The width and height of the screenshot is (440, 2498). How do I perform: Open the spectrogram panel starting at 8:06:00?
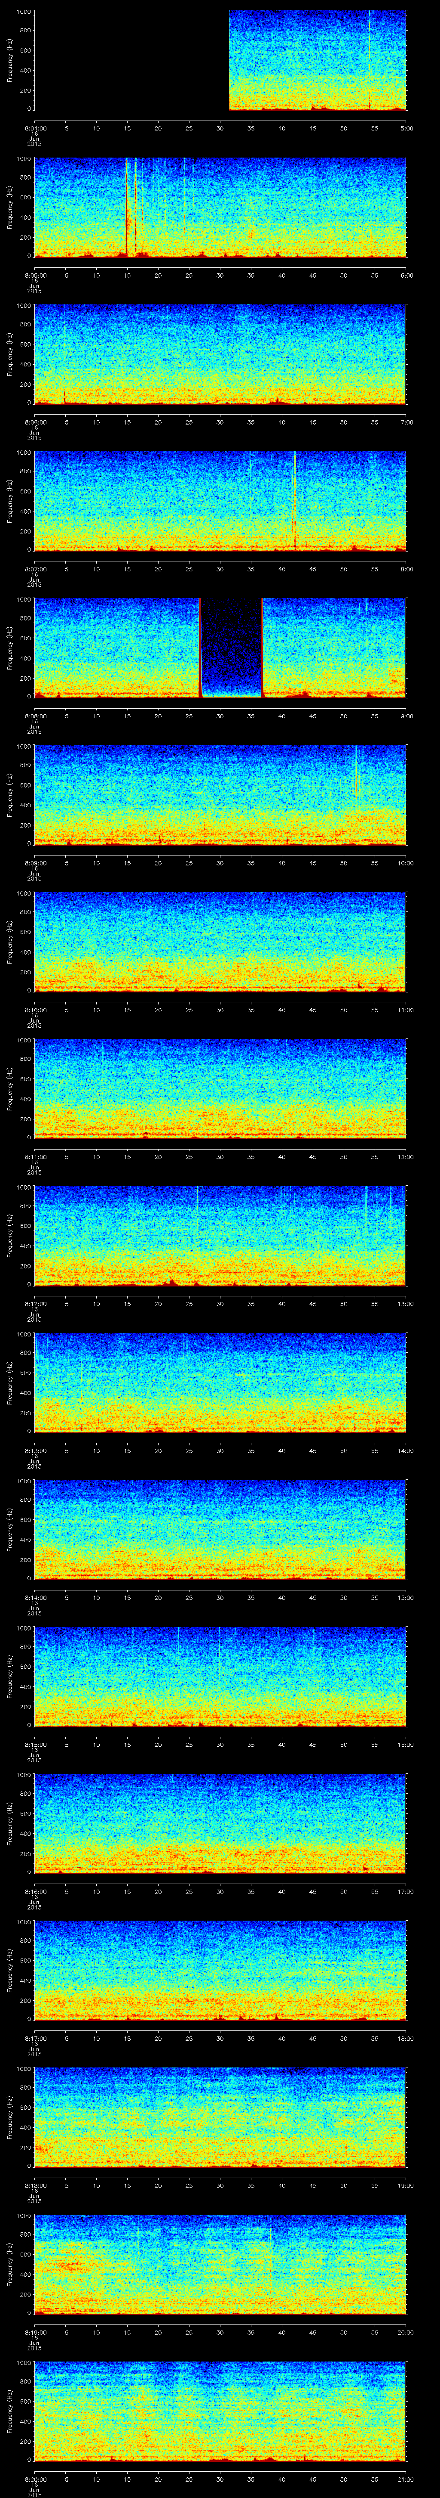[220, 354]
